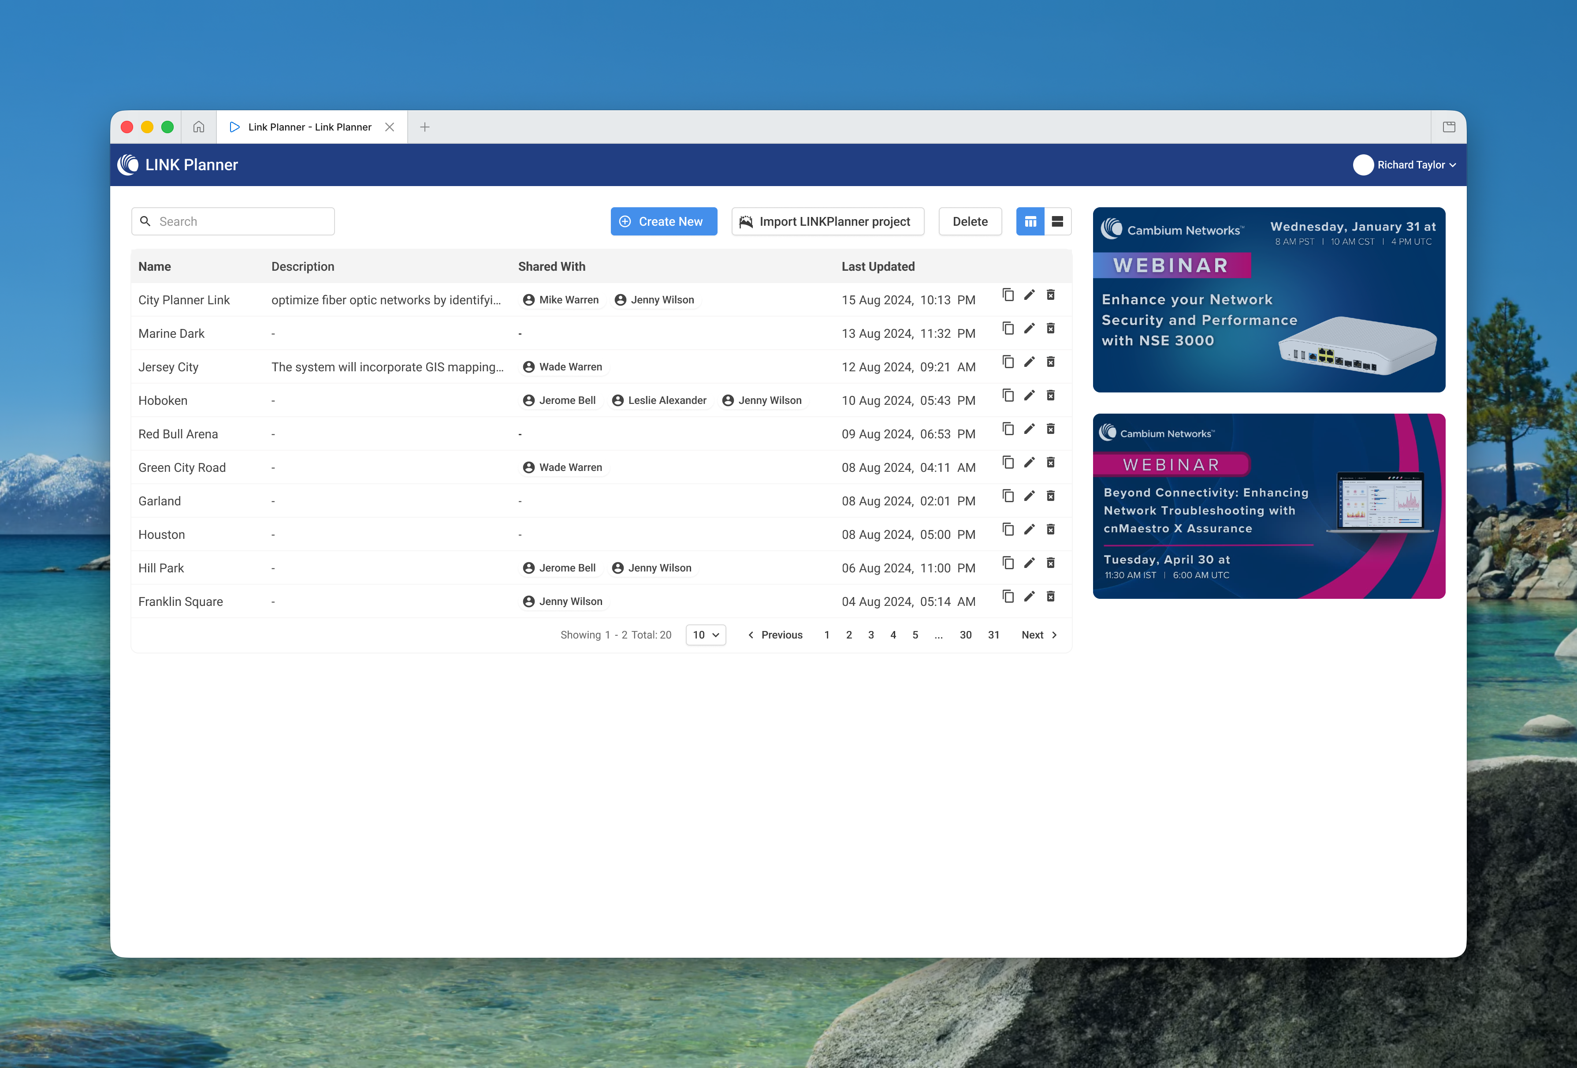Image resolution: width=1577 pixels, height=1068 pixels.
Task: Click the Delete button in toolbar
Action: [970, 221]
